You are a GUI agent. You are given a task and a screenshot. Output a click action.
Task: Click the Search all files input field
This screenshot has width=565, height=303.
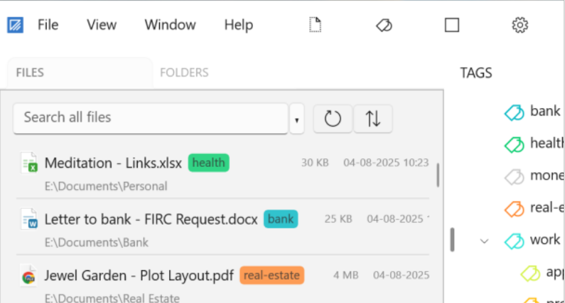click(x=150, y=118)
